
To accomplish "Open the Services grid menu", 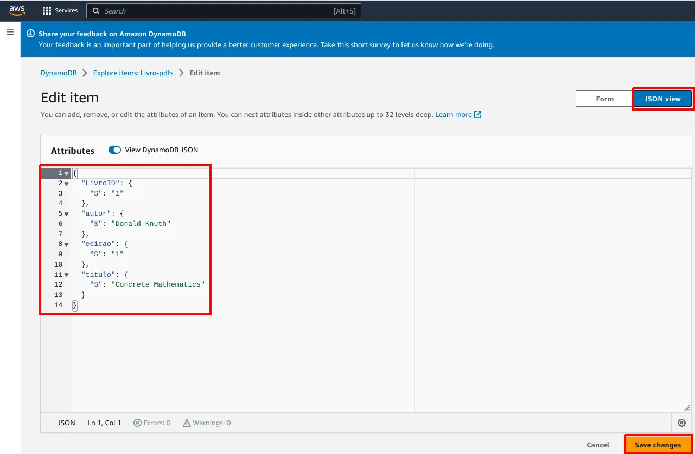I will point(47,10).
